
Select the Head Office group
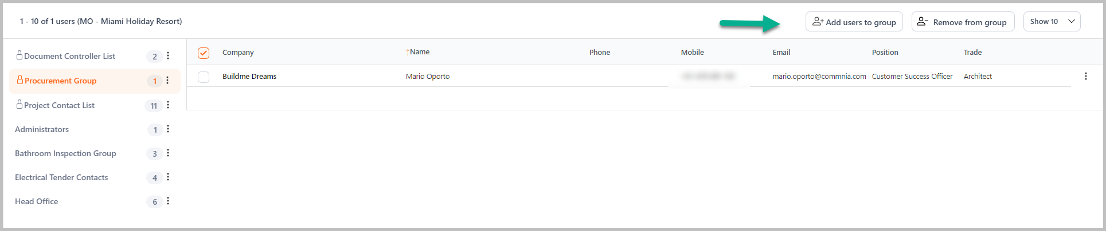(37, 201)
